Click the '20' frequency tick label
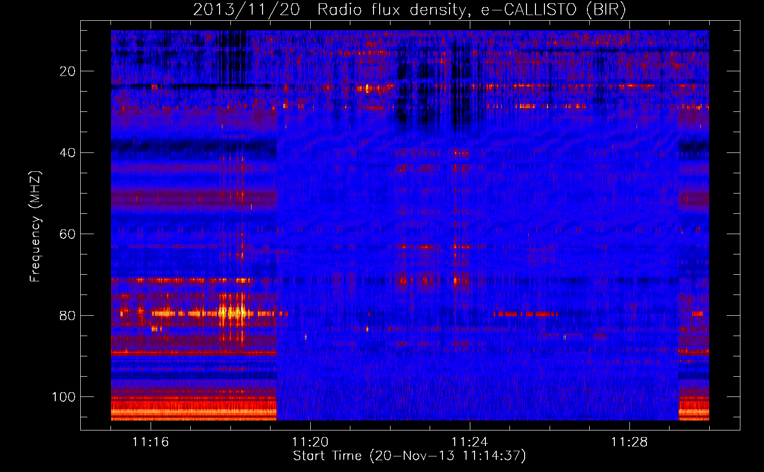This screenshot has width=764, height=472. pyautogui.click(x=68, y=71)
